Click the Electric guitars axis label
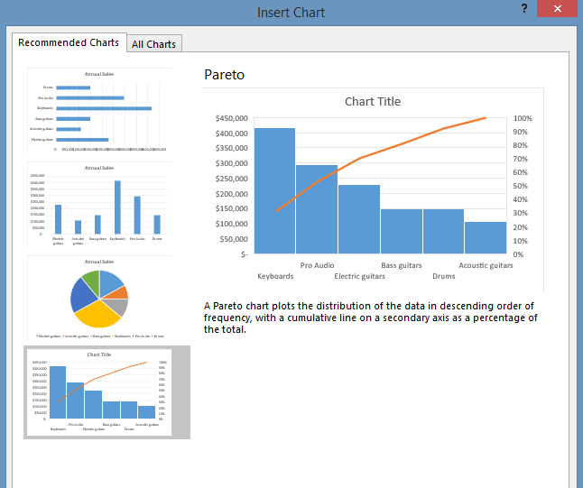 click(359, 276)
